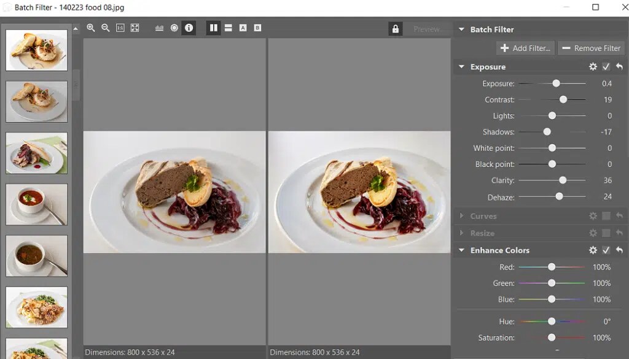The height and width of the screenshot is (359, 629).
Task: Click the zoom out magnifier icon
Action: 106,28
